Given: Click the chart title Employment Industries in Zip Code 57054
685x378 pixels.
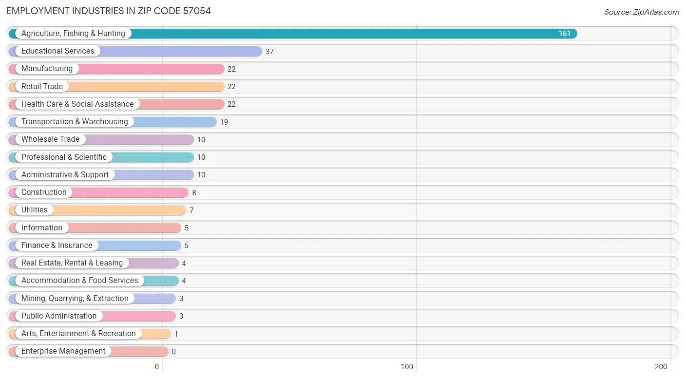Looking at the screenshot, I should (x=109, y=11).
